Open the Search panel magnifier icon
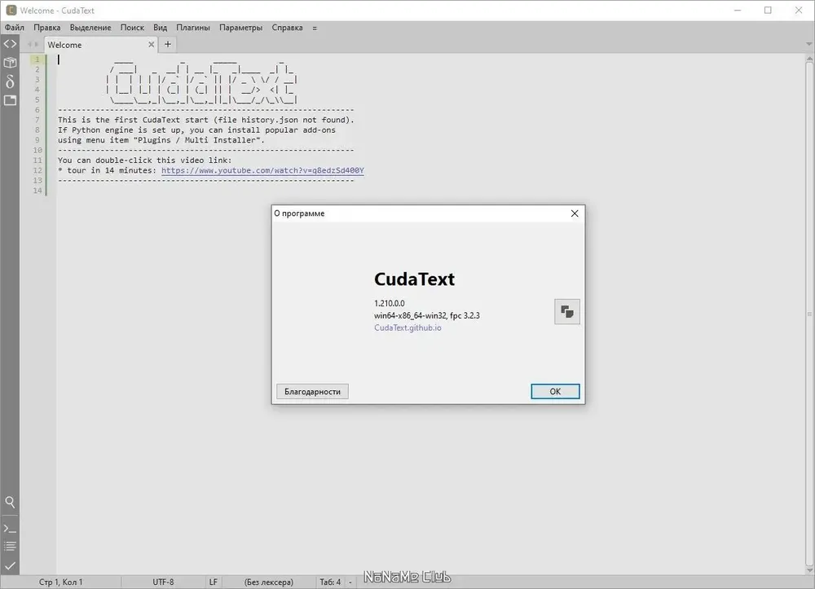The width and height of the screenshot is (815, 589). [10, 503]
